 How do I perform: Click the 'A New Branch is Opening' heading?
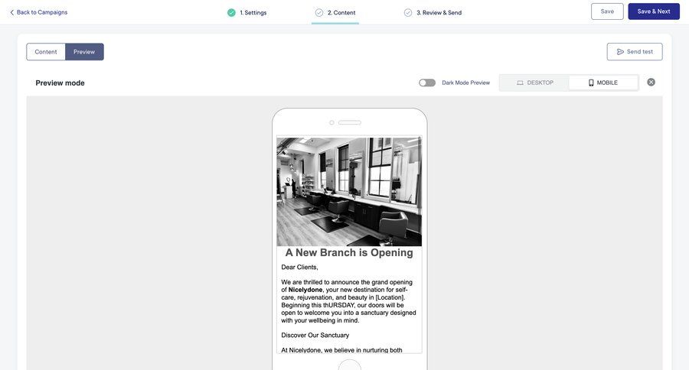349,253
